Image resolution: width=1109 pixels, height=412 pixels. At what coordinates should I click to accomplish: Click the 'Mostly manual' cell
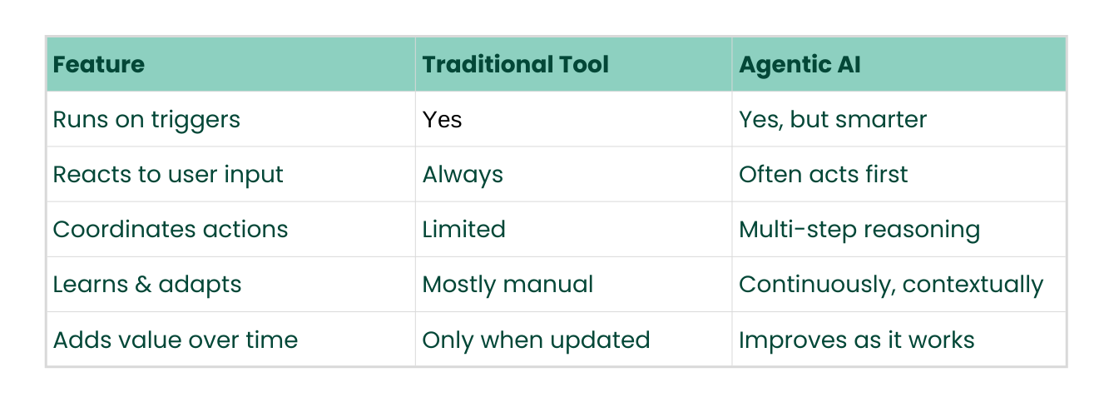point(573,284)
